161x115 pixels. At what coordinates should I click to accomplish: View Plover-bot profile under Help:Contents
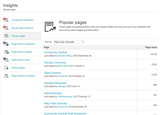(63, 76)
